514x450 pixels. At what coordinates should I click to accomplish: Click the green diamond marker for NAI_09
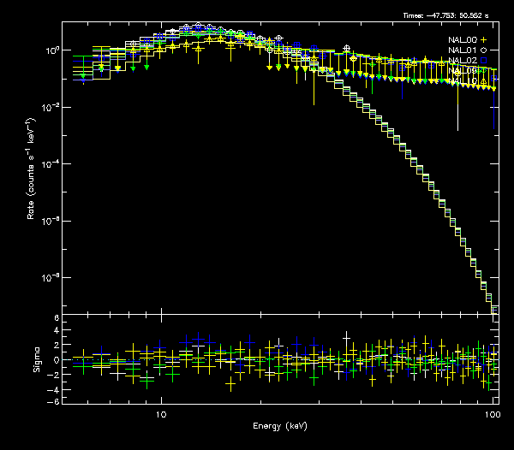click(483, 72)
